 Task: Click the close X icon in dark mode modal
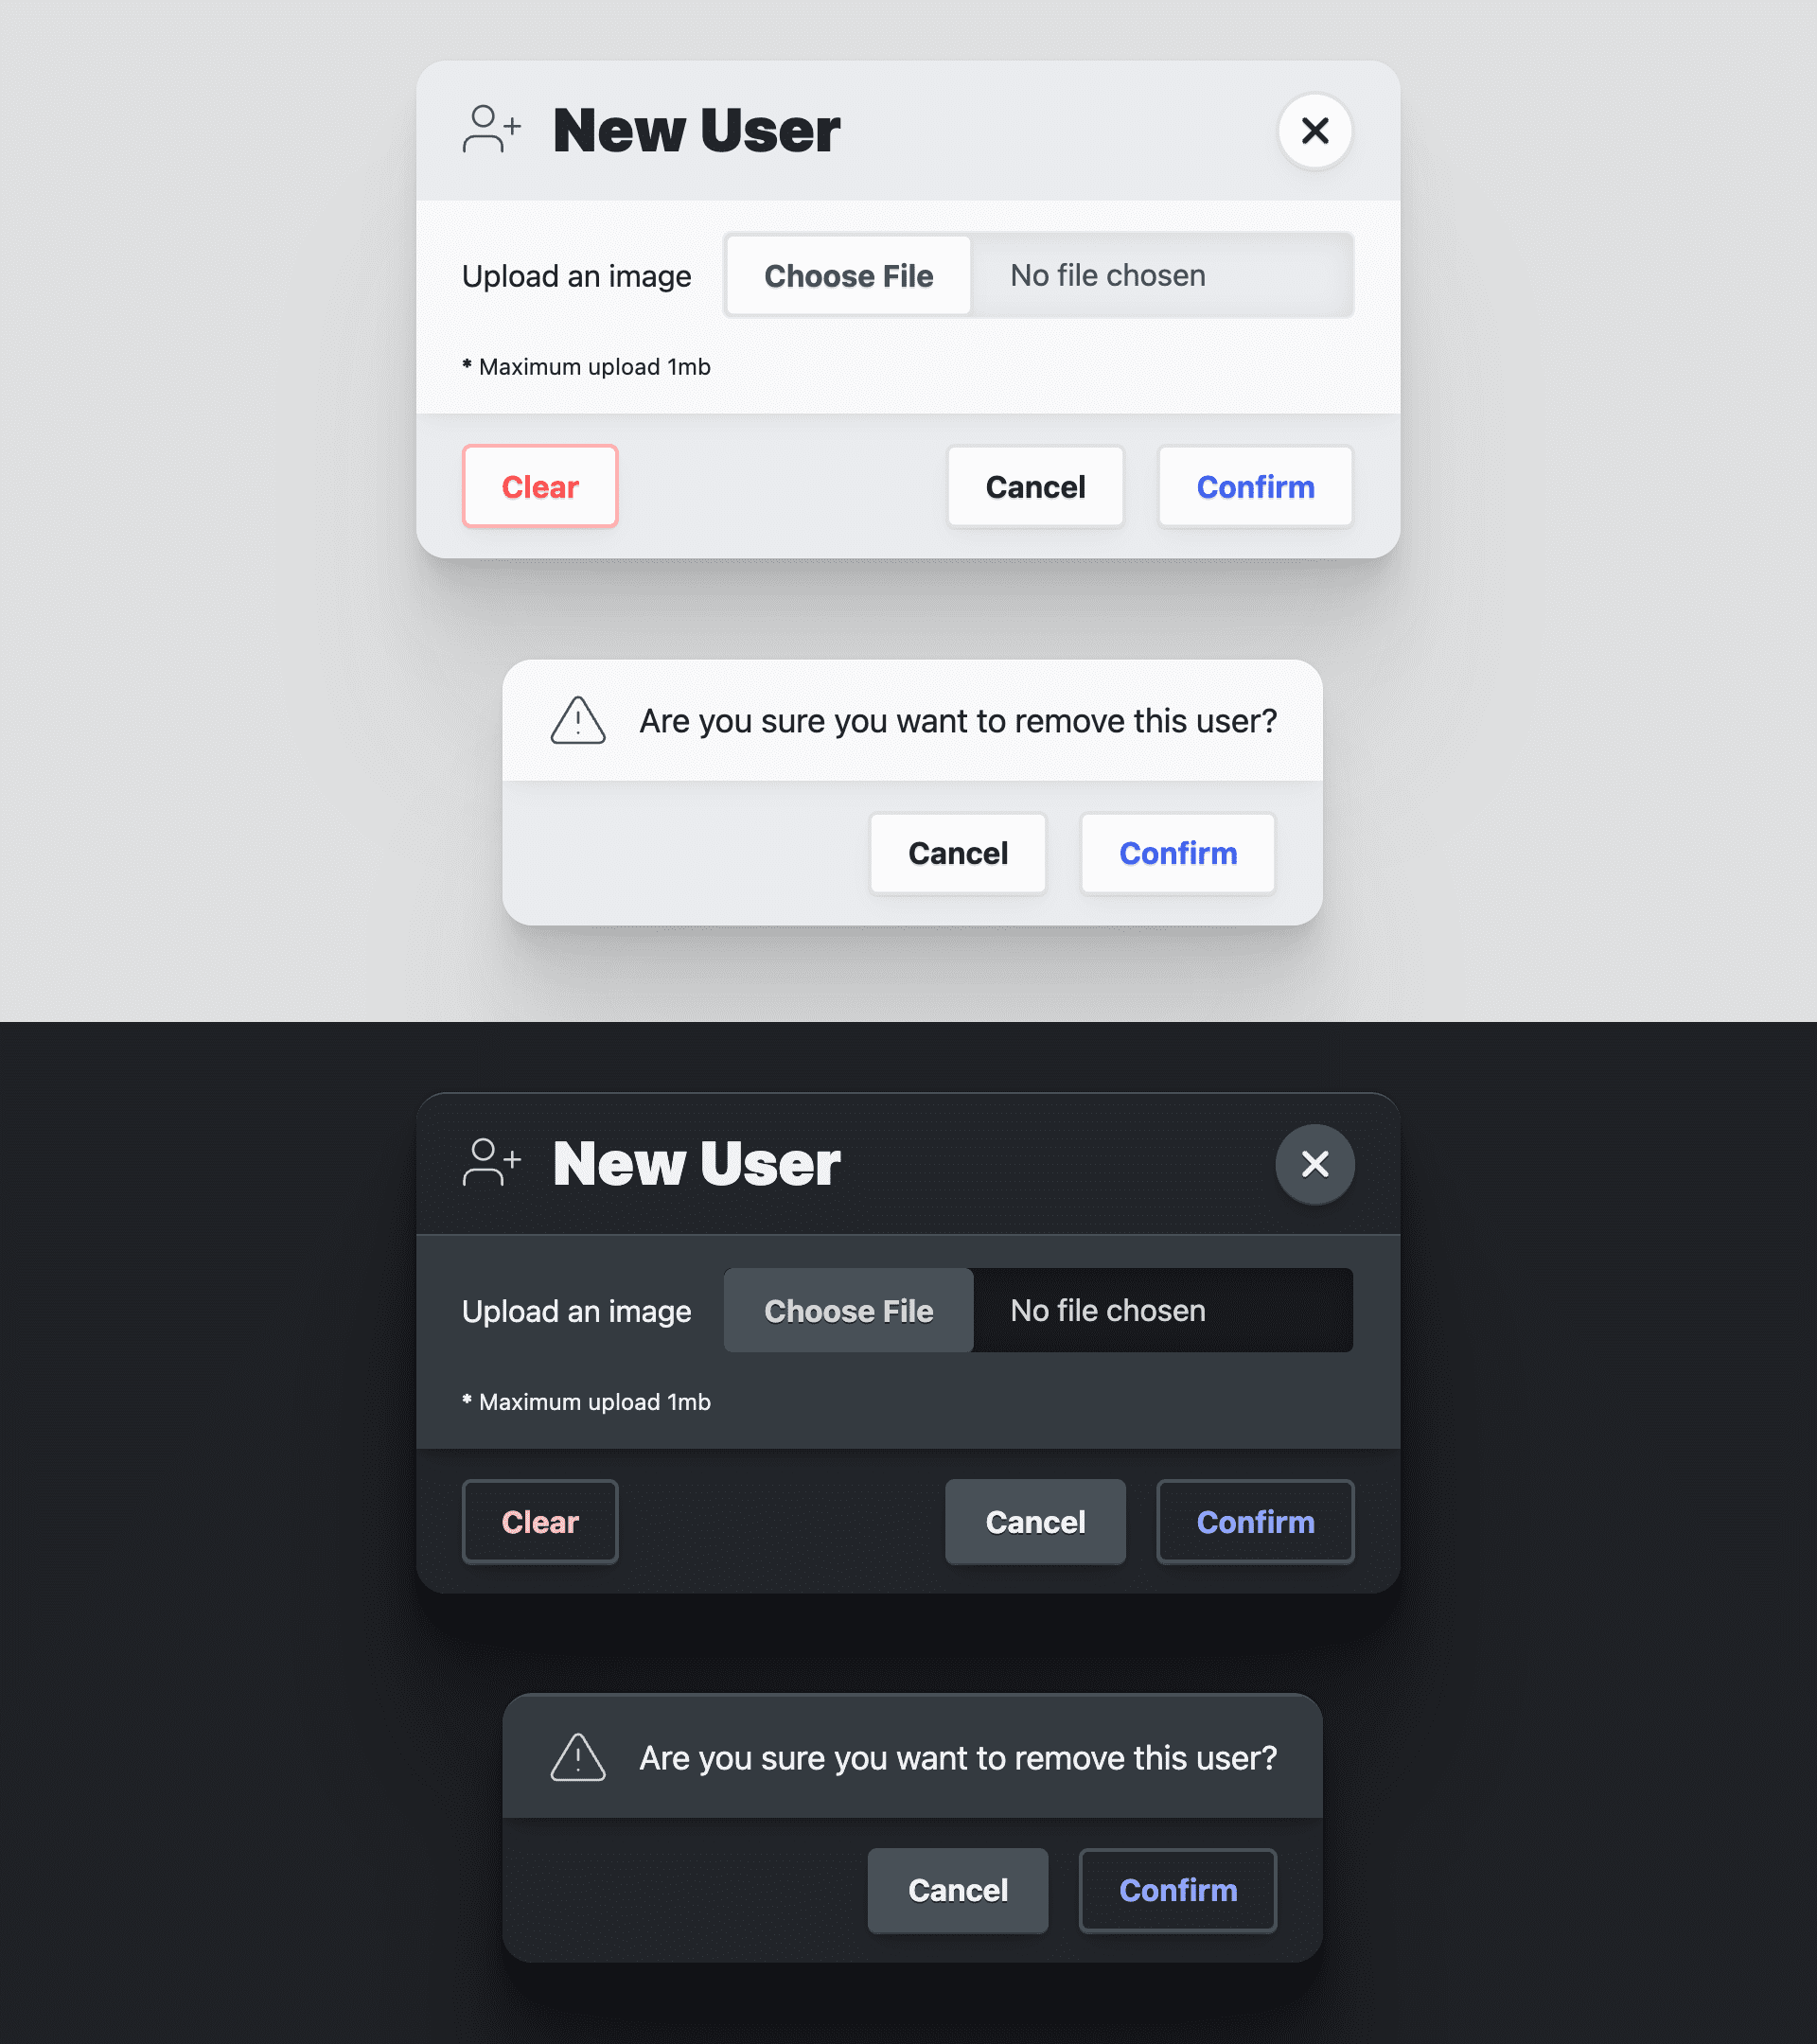click(1315, 1162)
